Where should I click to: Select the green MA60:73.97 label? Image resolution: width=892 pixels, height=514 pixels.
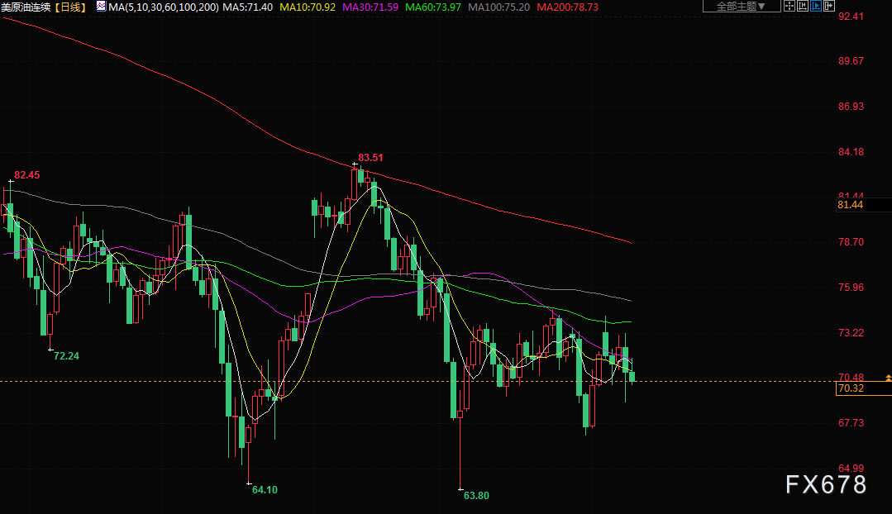coord(433,7)
